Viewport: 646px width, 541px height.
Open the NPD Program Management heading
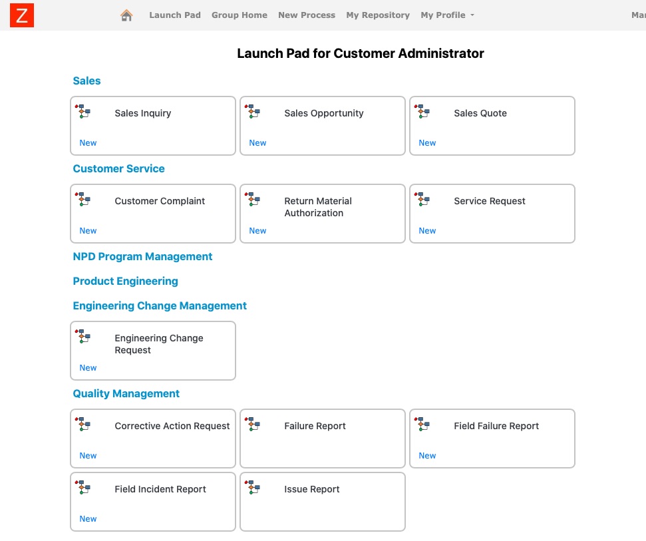(x=142, y=257)
